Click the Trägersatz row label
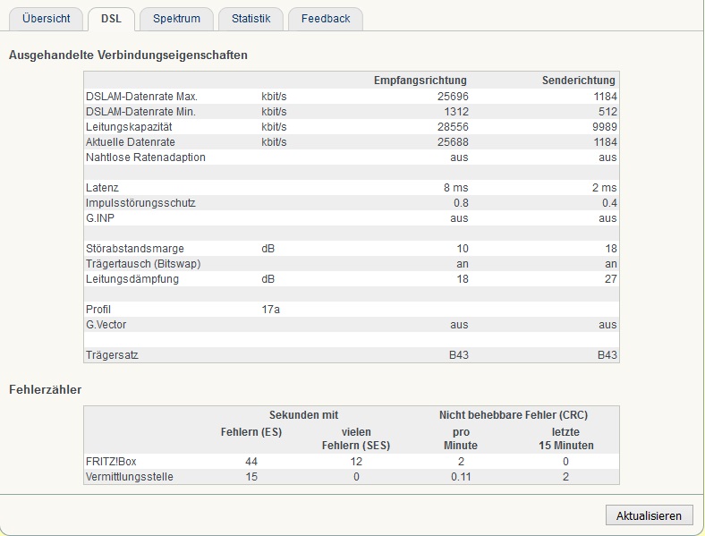Image resolution: width=705 pixels, height=536 pixels. (x=112, y=354)
